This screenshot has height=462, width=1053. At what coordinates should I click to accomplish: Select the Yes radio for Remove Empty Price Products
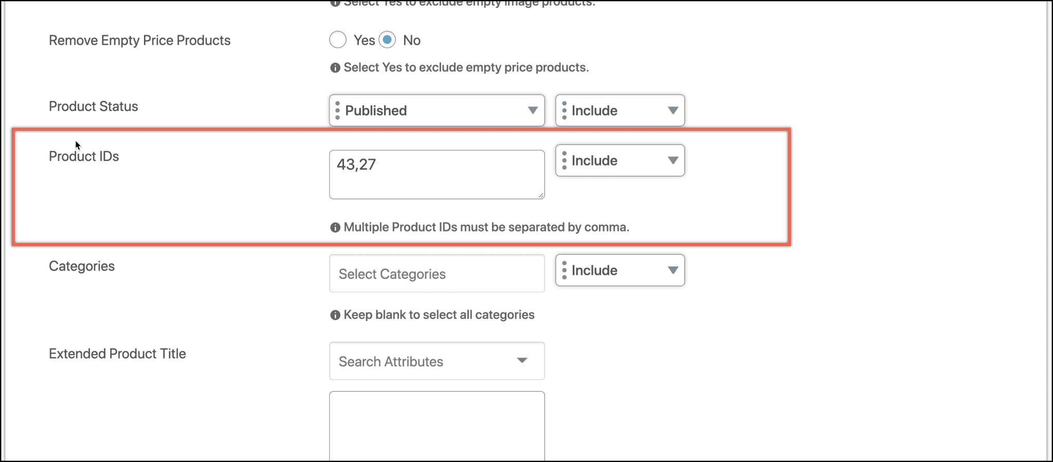pyautogui.click(x=338, y=40)
